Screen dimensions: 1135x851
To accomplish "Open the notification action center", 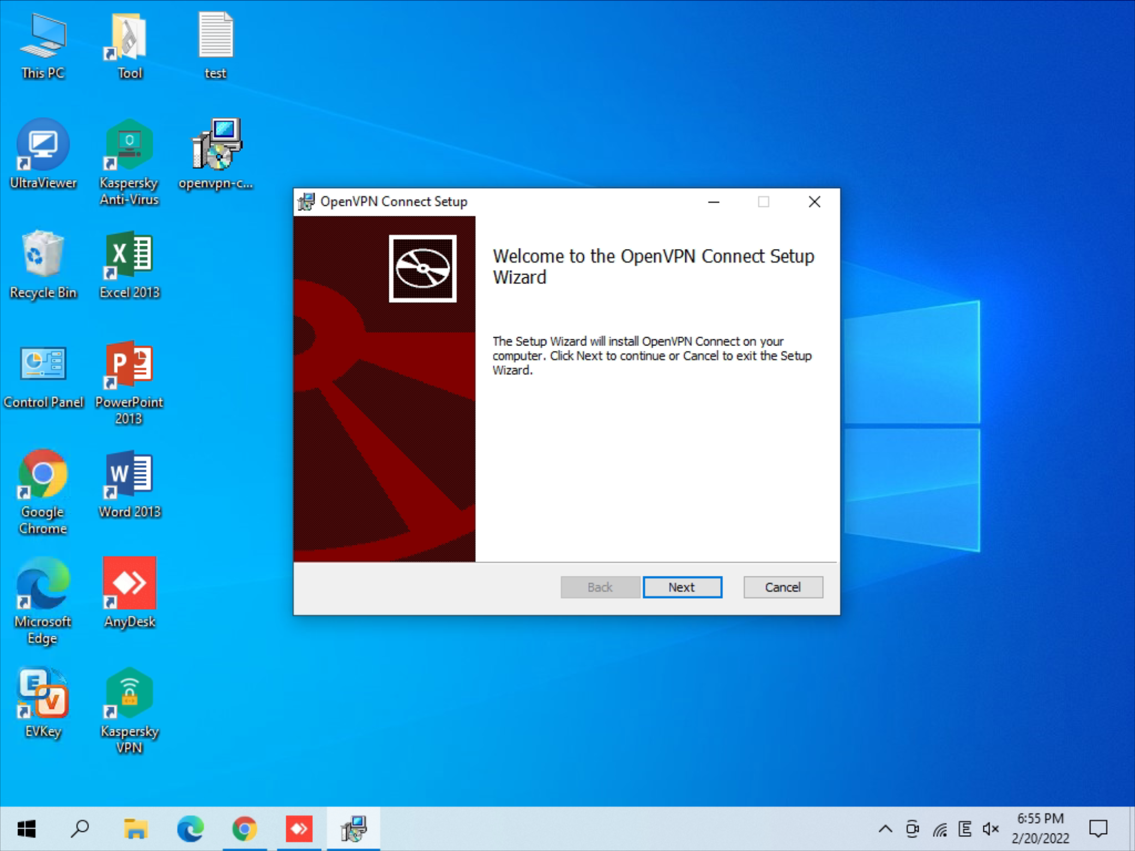I will pos(1098,829).
